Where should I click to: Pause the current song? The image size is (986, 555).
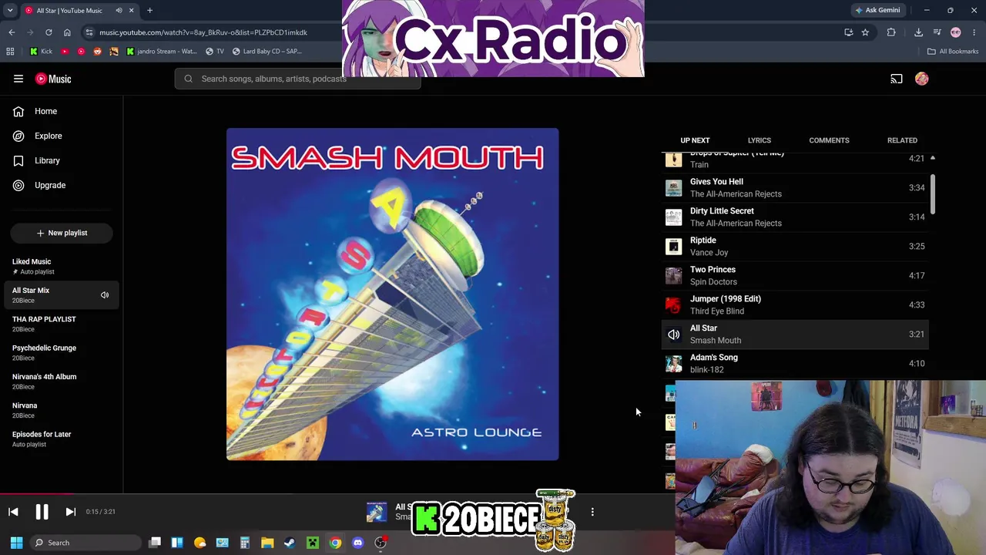42,512
